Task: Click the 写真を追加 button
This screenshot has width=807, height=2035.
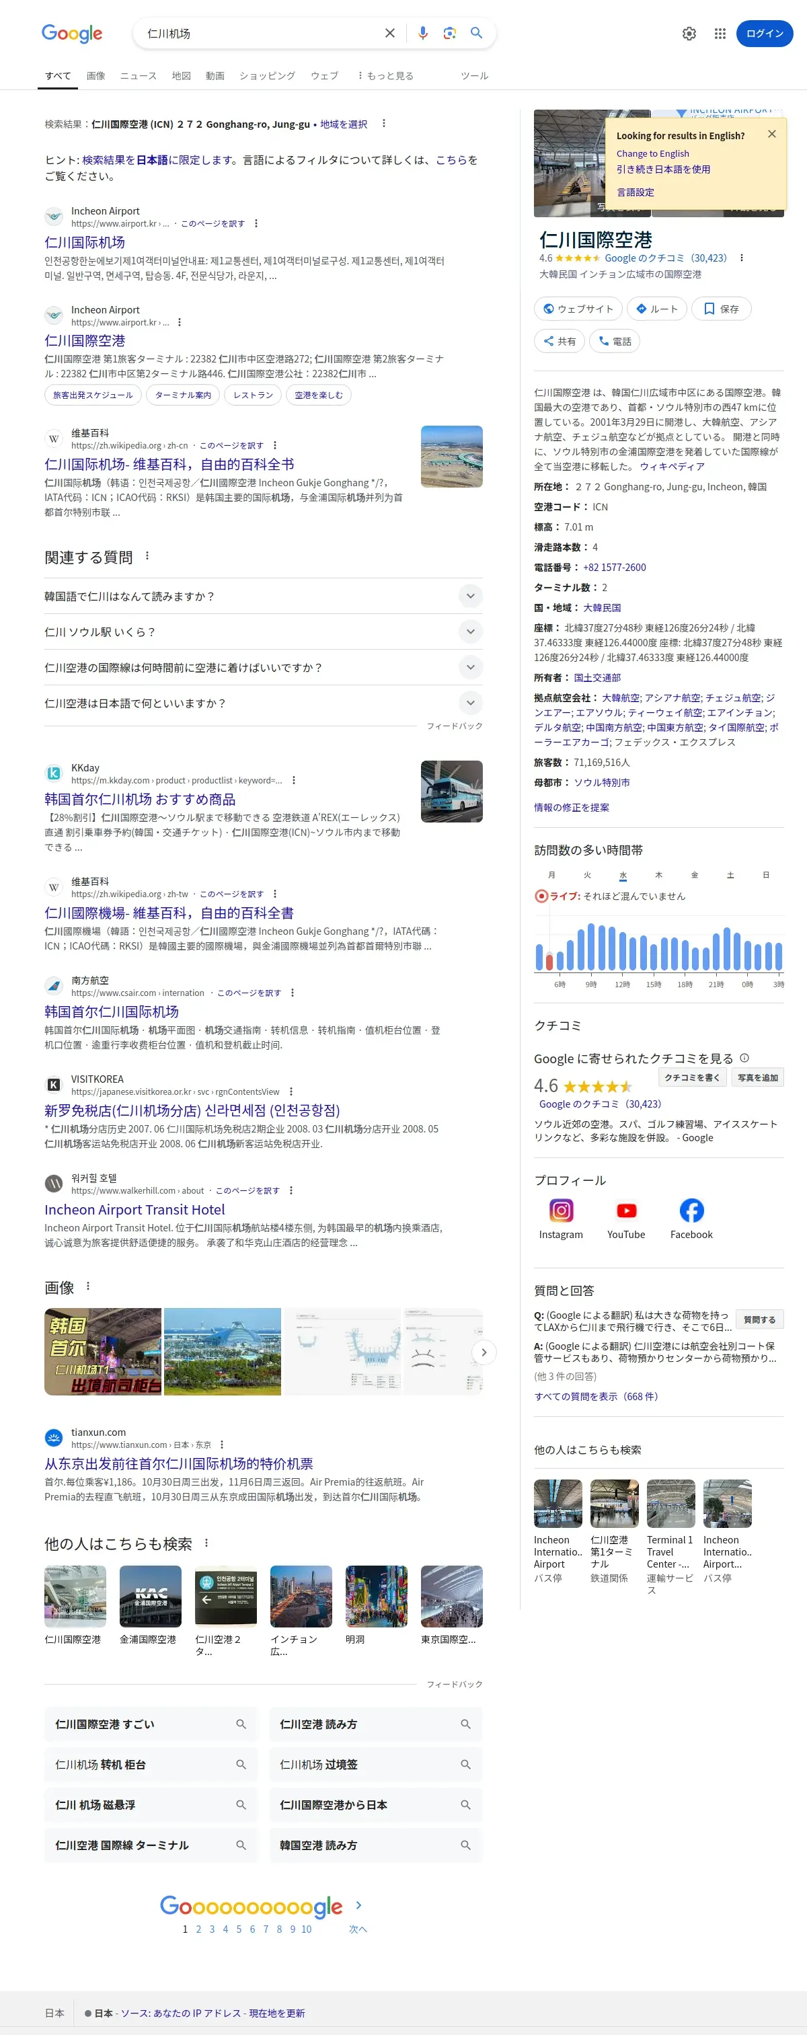Action: click(x=757, y=1077)
